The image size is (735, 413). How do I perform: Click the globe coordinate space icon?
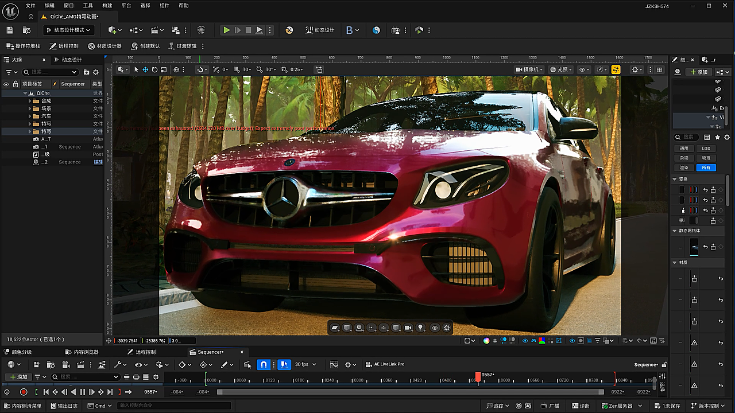pyautogui.click(x=176, y=69)
